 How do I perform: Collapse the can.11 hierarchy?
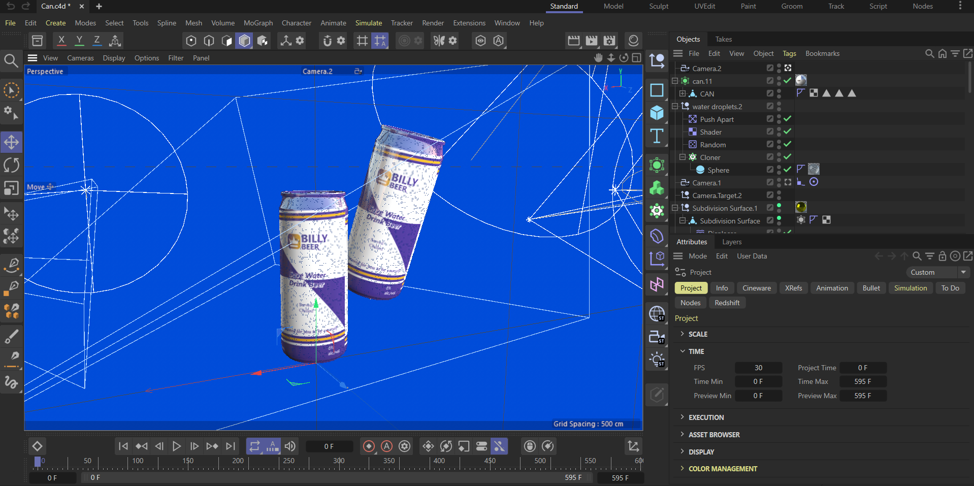click(675, 81)
